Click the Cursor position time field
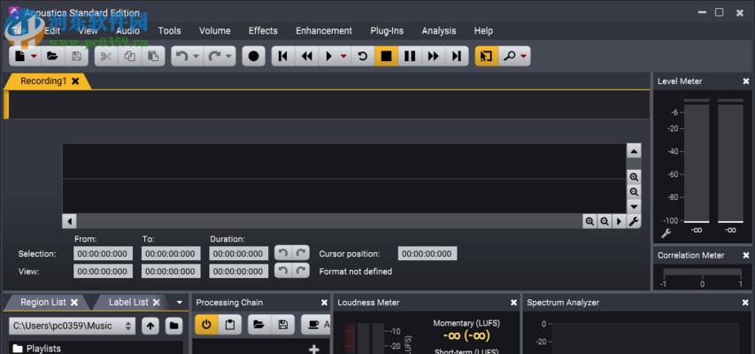The image size is (755, 354). tap(428, 254)
